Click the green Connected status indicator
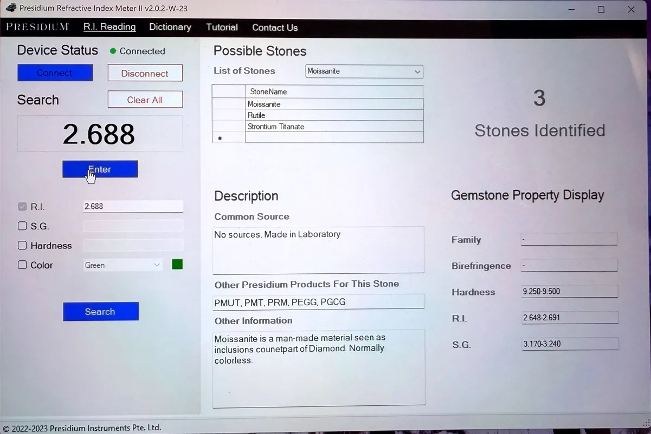 tap(113, 51)
